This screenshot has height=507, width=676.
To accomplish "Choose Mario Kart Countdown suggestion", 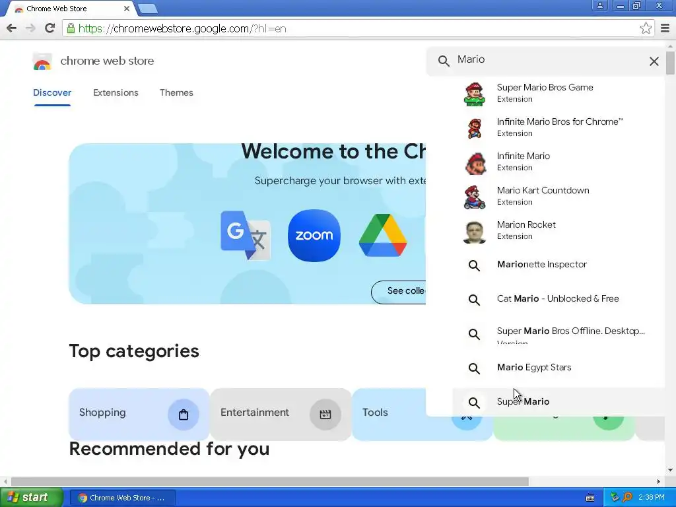I will tap(543, 191).
